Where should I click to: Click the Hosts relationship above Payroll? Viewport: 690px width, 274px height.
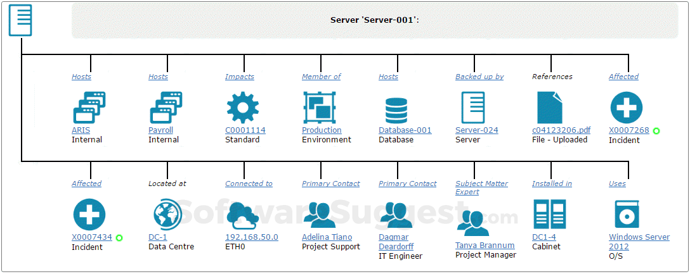pos(158,77)
